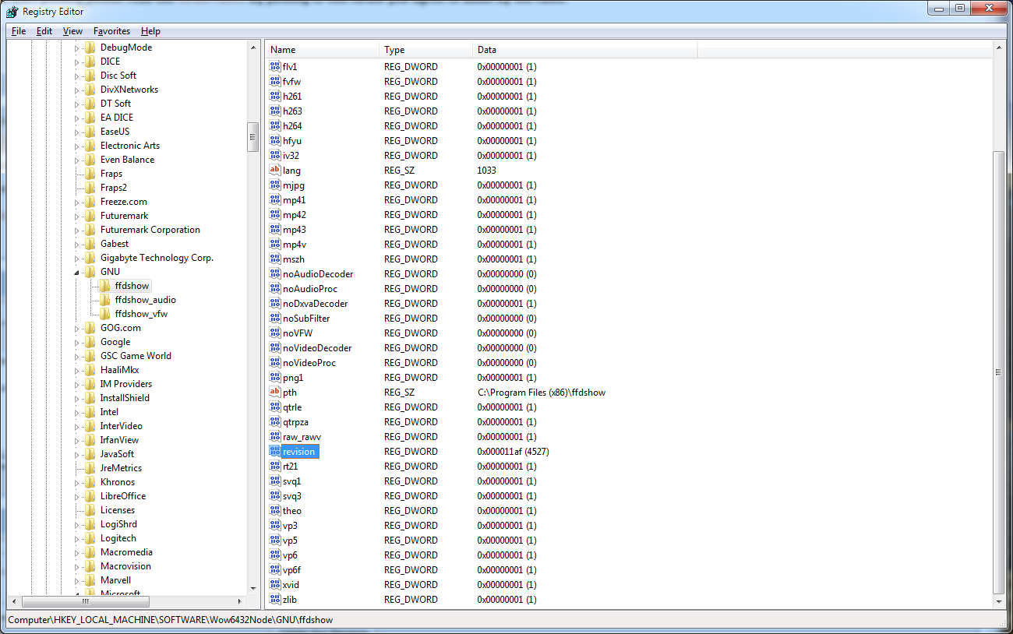
Task: Select the ffdshow_audio key
Action: [145, 300]
